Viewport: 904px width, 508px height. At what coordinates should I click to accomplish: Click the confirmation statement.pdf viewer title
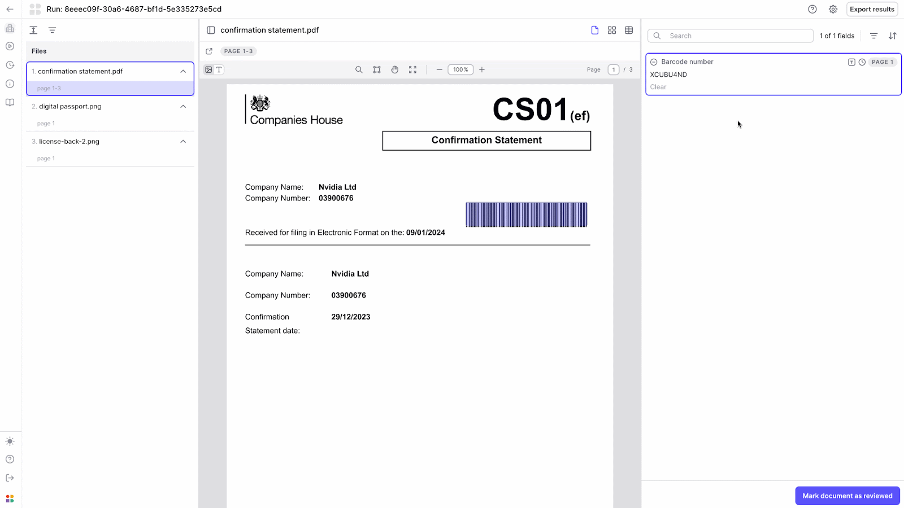(270, 30)
